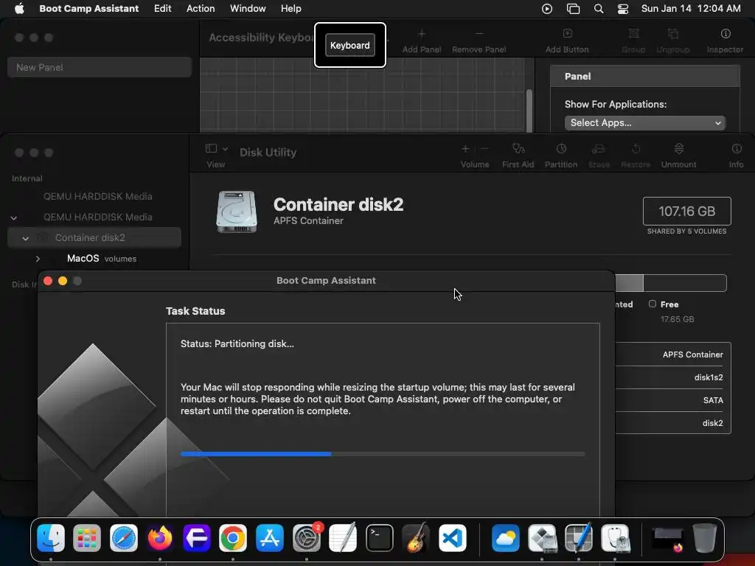Open the Window menu
The height and width of the screenshot is (566, 755).
click(248, 8)
